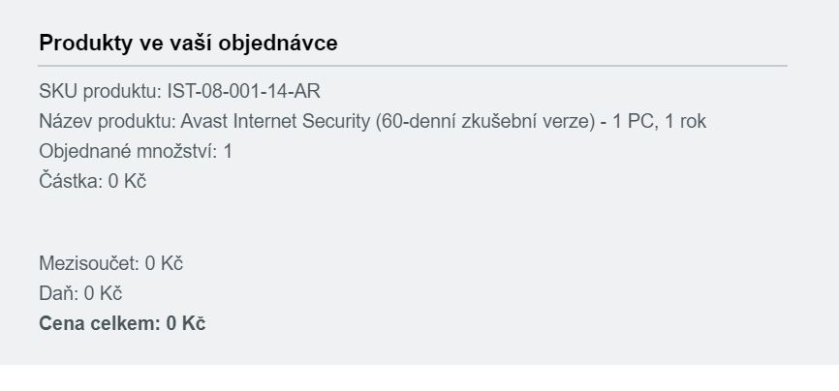This screenshot has width=839, height=391.
Task: Click the Daň value 0 Kč
Action: [x=103, y=293]
